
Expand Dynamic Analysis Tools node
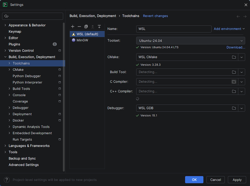(9, 127)
